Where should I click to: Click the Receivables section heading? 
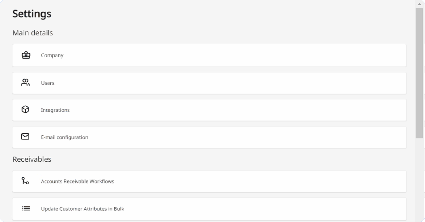[x=32, y=159]
